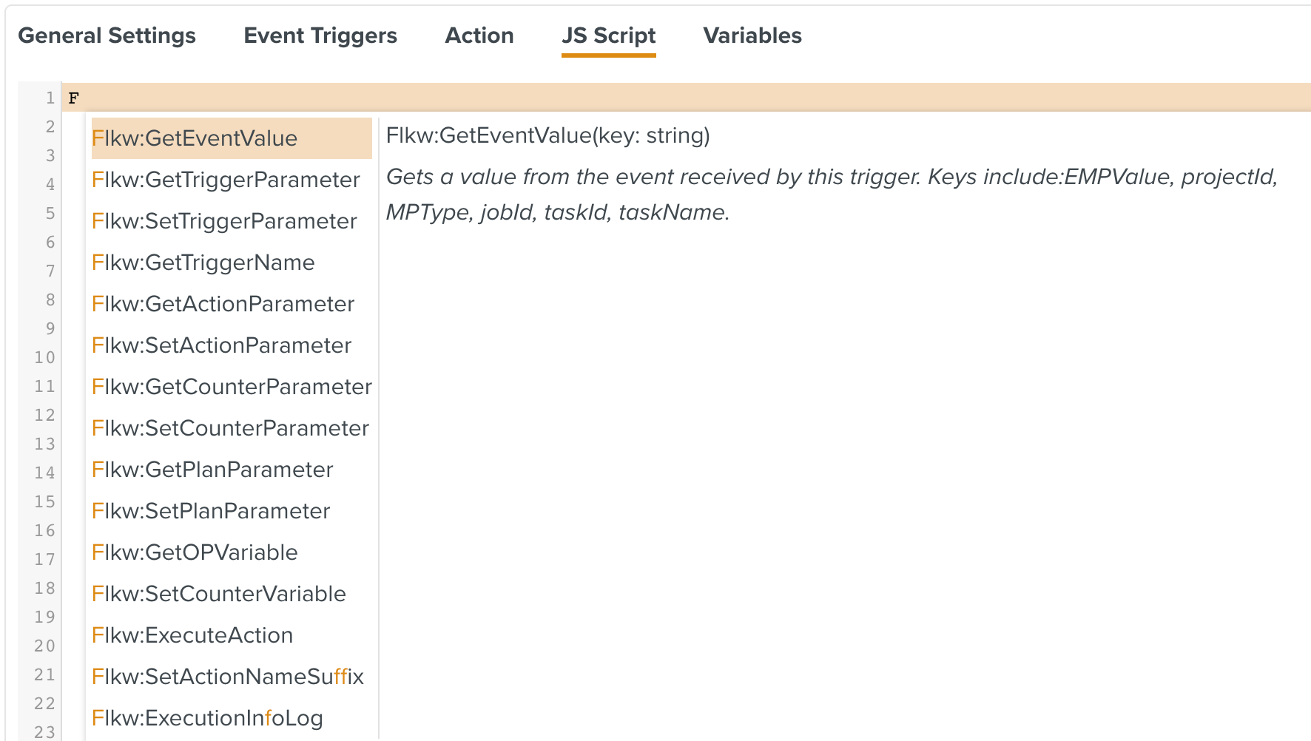Switch to the General Settings tab
The height and width of the screenshot is (741, 1311).
(x=107, y=35)
